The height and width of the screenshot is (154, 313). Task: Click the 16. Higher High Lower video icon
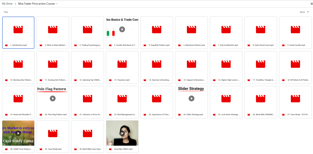pos(226,64)
